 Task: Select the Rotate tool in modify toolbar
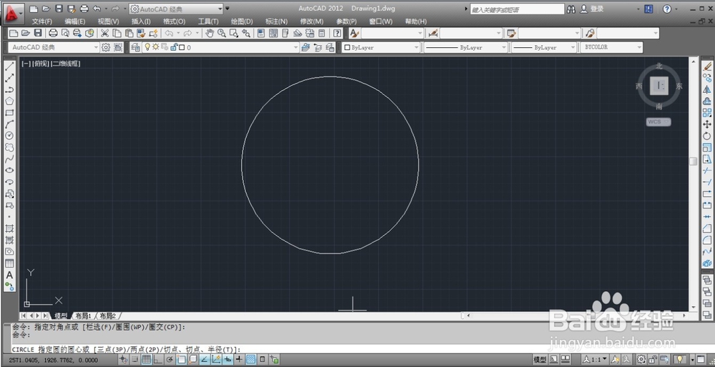point(707,136)
